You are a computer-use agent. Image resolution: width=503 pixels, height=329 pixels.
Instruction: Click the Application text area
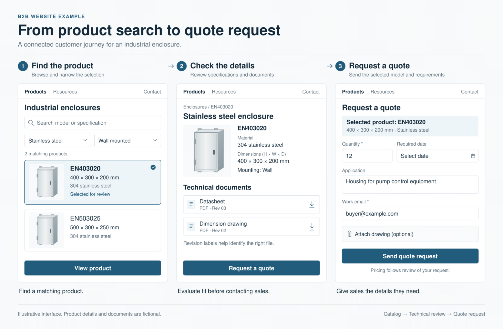point(410,184)
